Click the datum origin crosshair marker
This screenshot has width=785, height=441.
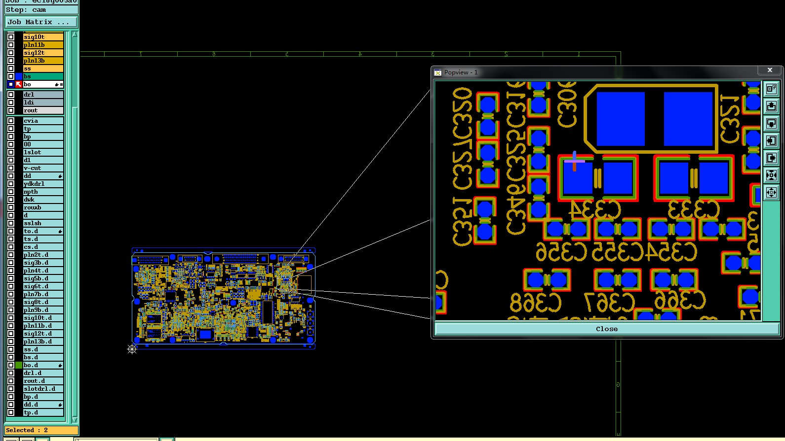click(x=132, y=349)
